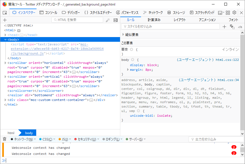Image resolution: width=245 pixels, height=164 pixels.
Task: Toggle pseudo-class panel icon
Action: (232, 27)
